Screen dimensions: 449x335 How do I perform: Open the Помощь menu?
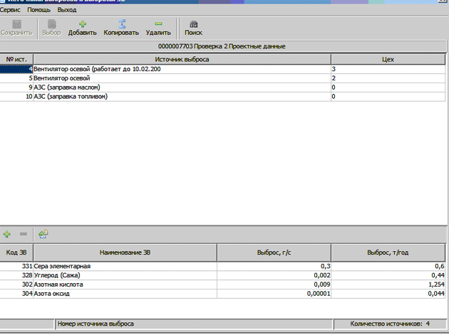pos(38,11)
